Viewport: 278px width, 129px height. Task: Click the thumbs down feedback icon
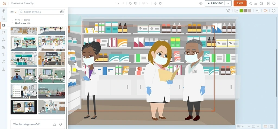tap(60, 124)
